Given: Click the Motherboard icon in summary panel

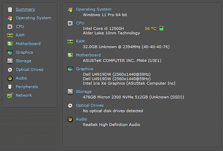Looking at the screenshot, I should pos(70,55).
